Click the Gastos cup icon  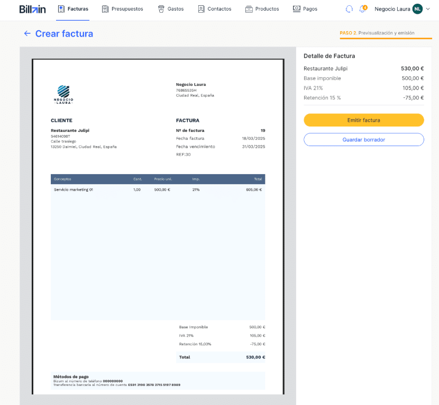pyautogui.click(x=161, y=9)
